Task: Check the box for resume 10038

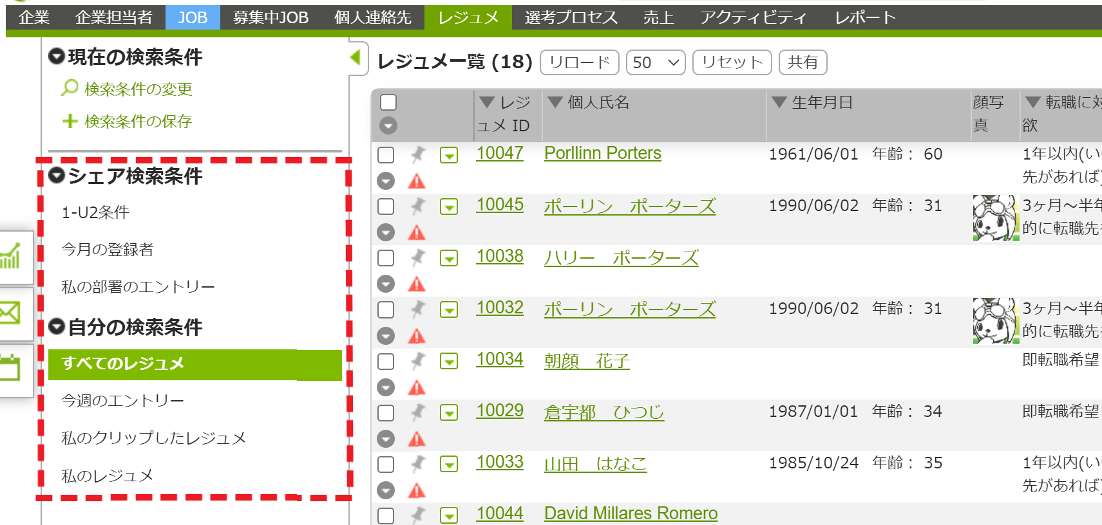Action: click(x=386, y=257)
